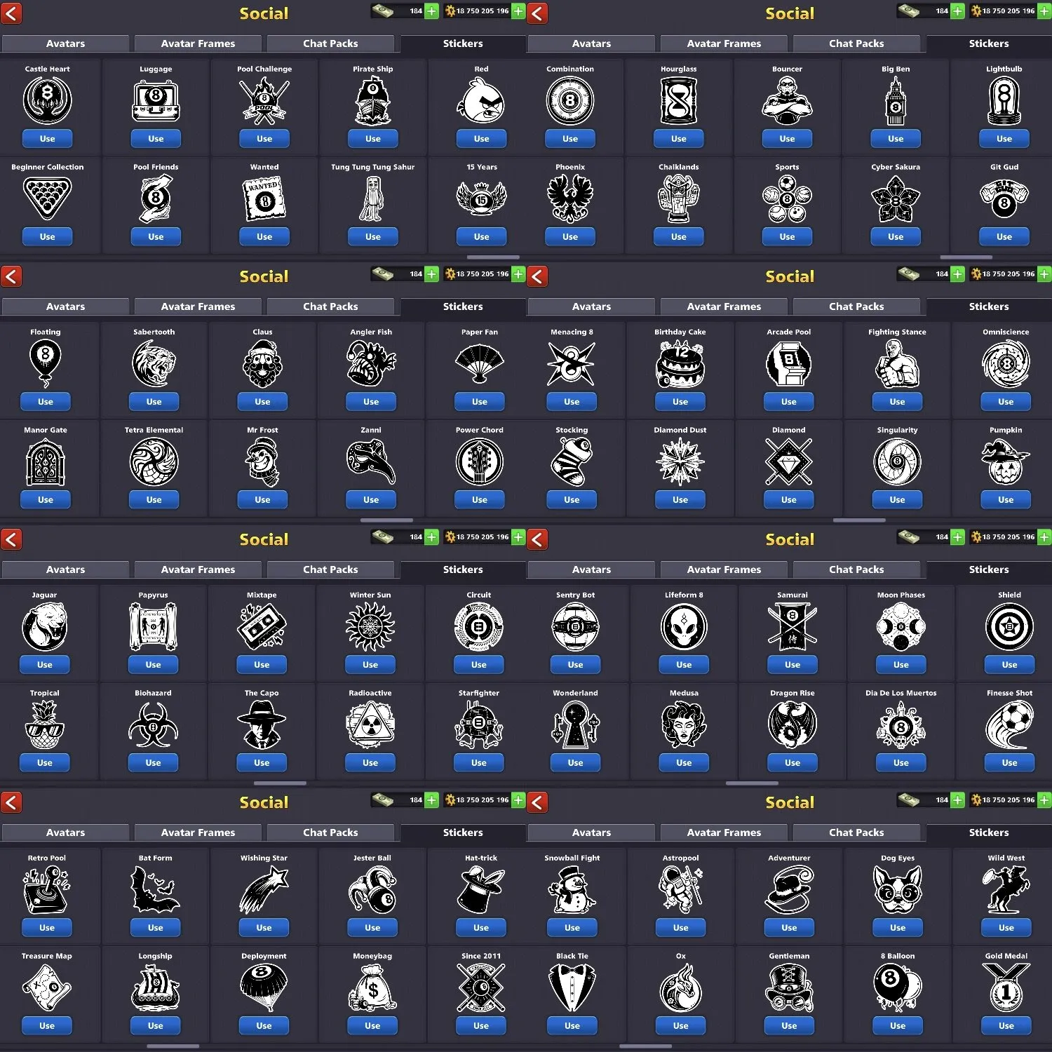Viewport: 1052px width, 1052px height.
Task: Choose the Mixtape cassette sticker
Action: point(262,626)
